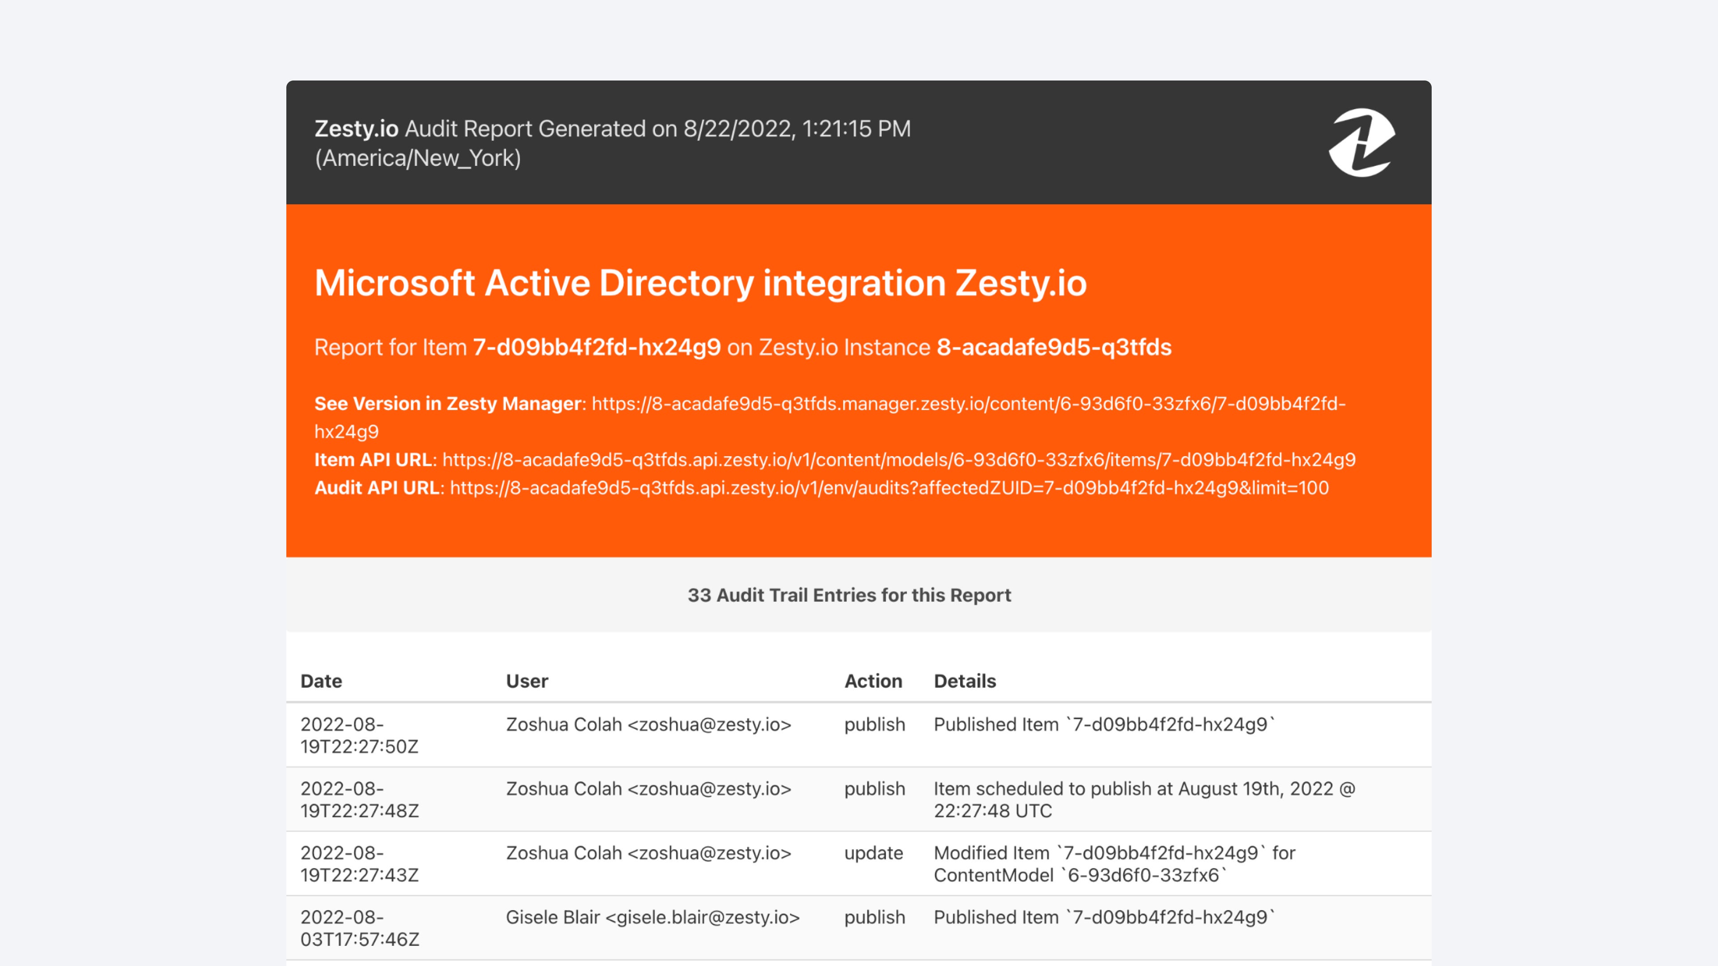
Task: Click Zoshua Colah user in 22:27:43Z row
Action: (648, 853)
